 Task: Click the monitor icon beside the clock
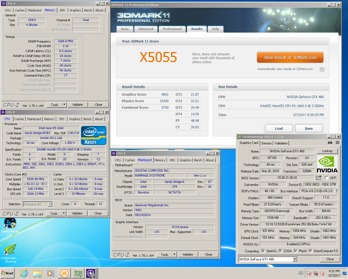tap(344, 273)
